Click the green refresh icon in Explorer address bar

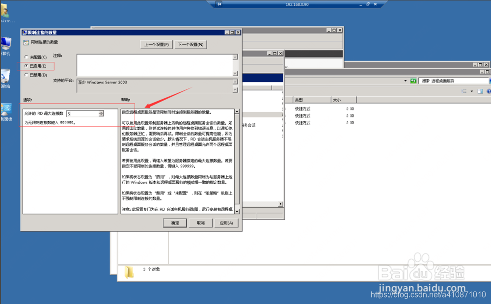click(413, 81)
